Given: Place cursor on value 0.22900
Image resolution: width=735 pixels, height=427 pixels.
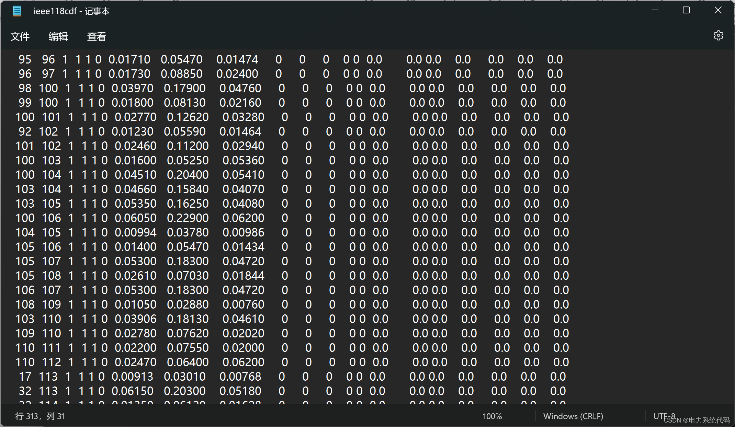Looking at the screenshot, I should click(x=188, y=218).
